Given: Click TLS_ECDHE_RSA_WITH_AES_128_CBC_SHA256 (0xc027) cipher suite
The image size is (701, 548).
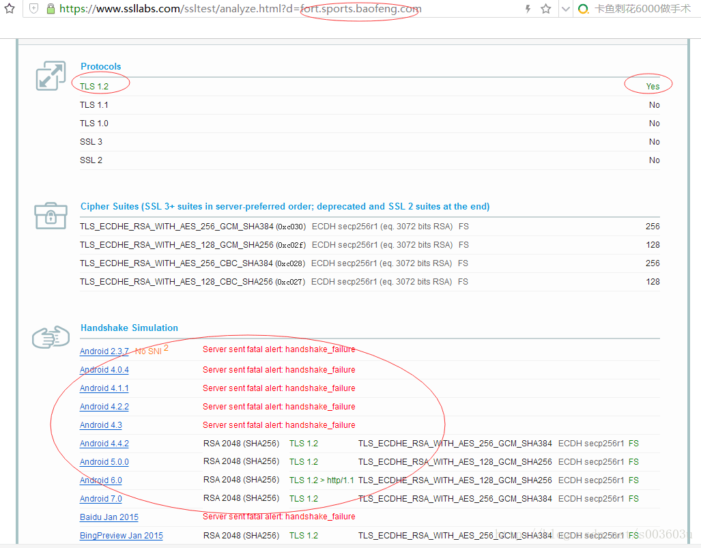Looking at the screenshot, I should point(192,282).
